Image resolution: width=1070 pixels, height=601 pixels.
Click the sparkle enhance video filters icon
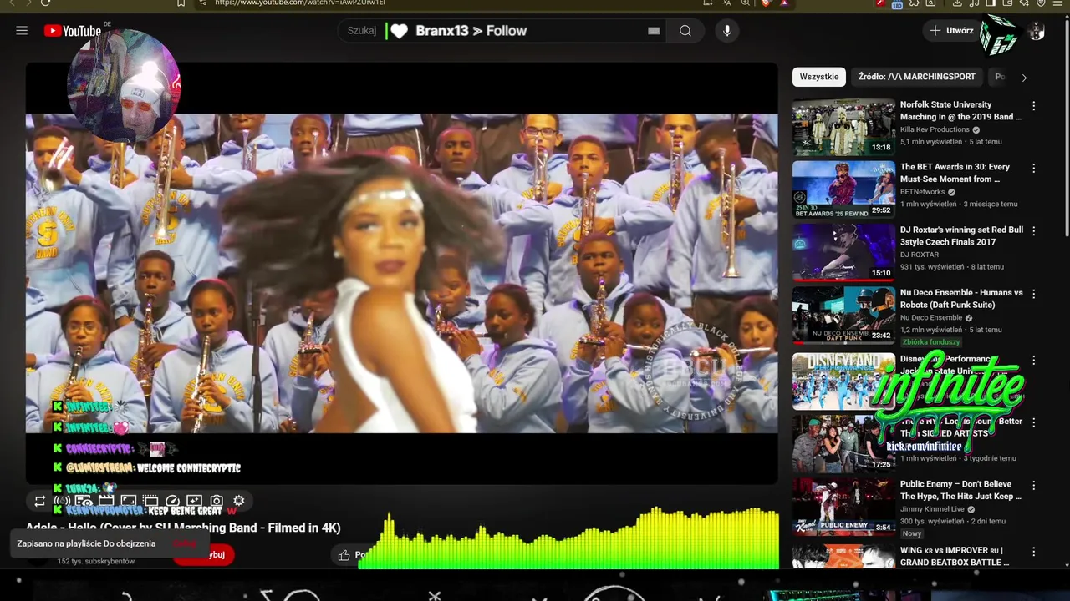tap(194, 501)
